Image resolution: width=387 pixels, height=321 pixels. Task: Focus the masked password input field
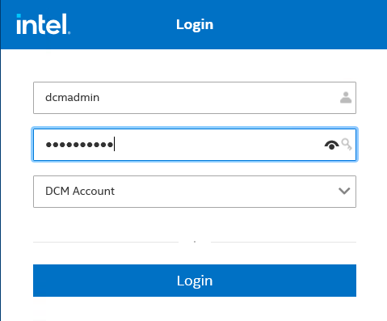pos(195,145)
